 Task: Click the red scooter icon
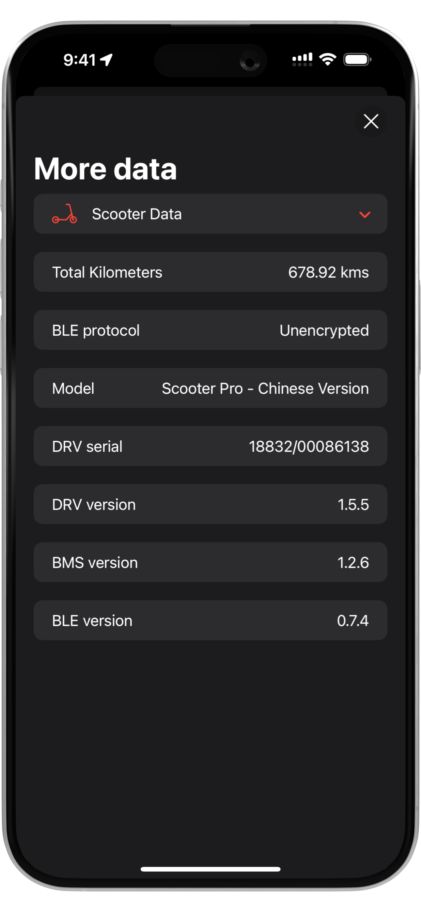65,213
